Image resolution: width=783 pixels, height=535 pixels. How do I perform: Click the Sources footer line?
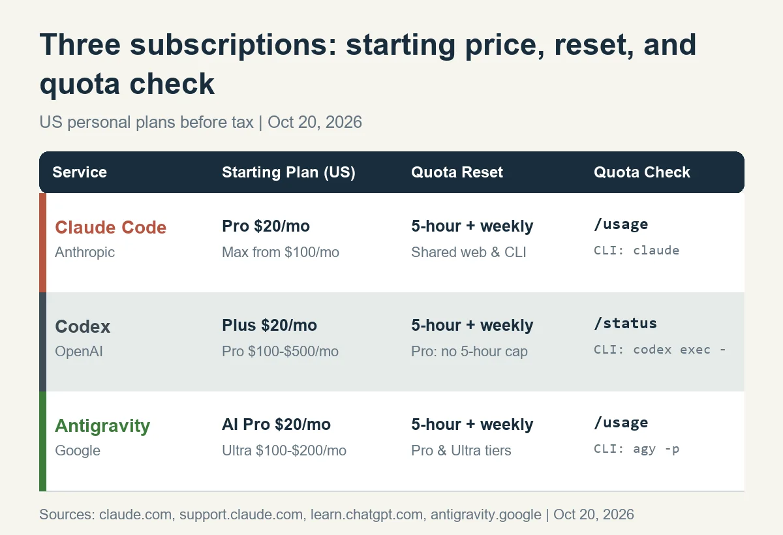click(x=337, y=514)
